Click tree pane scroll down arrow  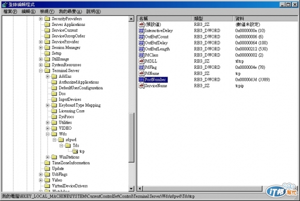click(x=131, y=189)
